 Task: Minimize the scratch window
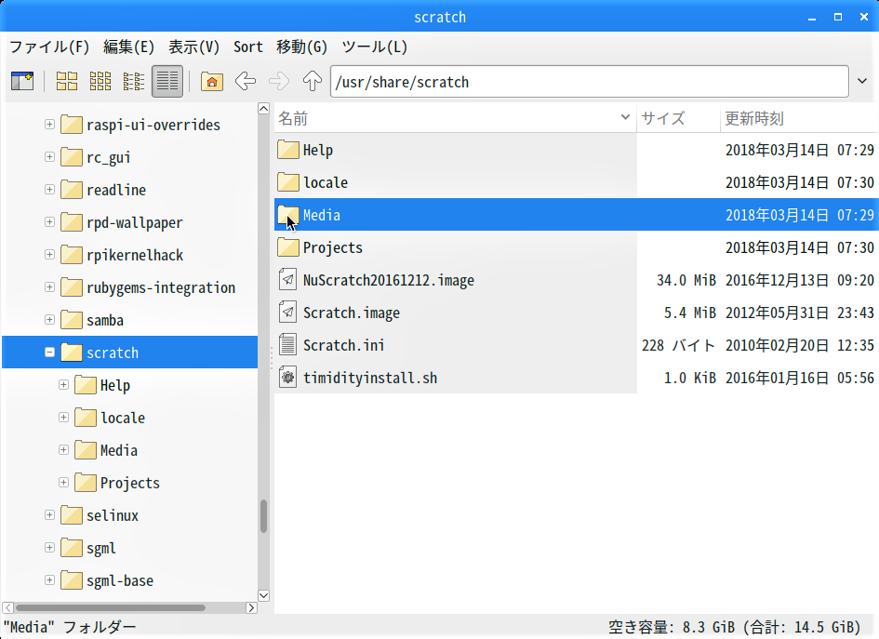point(812,18)
